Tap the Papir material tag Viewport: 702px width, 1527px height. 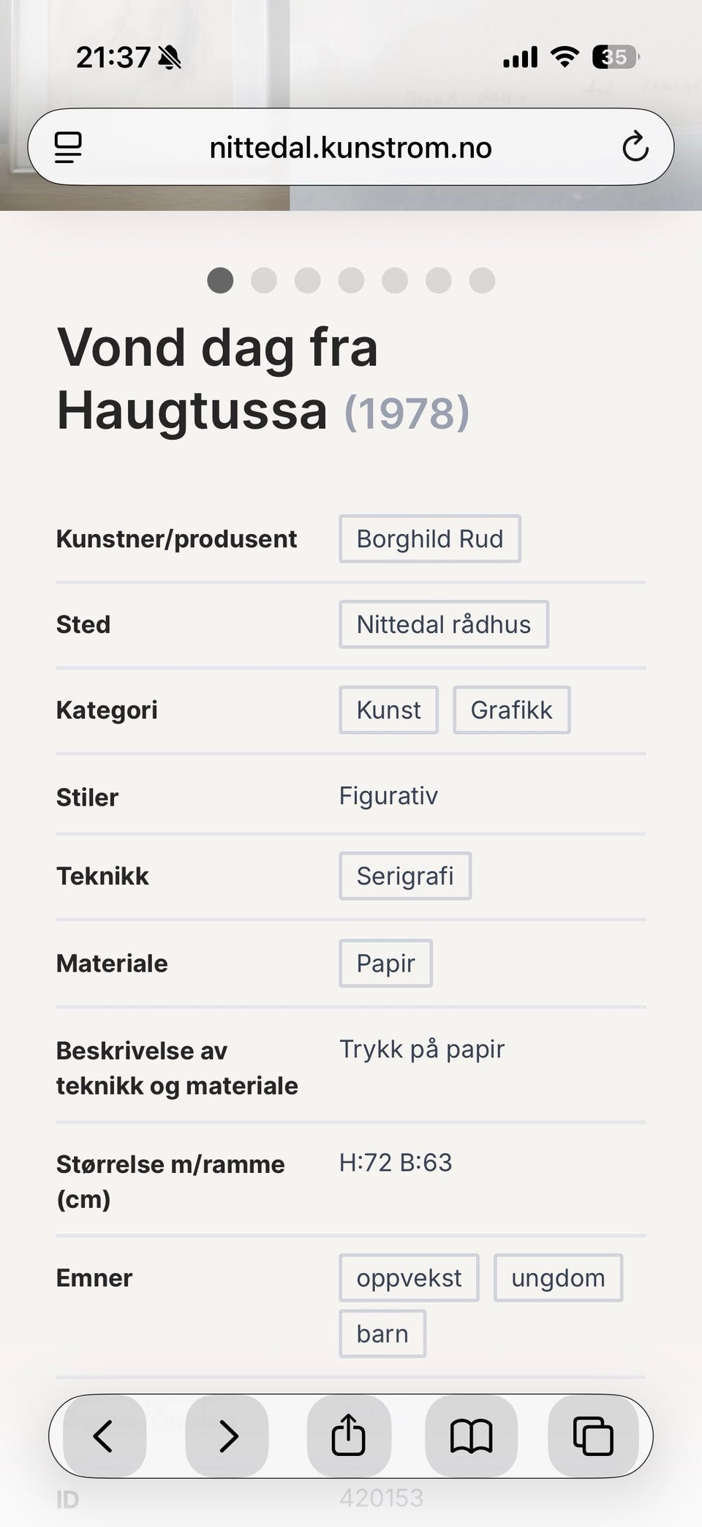(x=385, y=964)
